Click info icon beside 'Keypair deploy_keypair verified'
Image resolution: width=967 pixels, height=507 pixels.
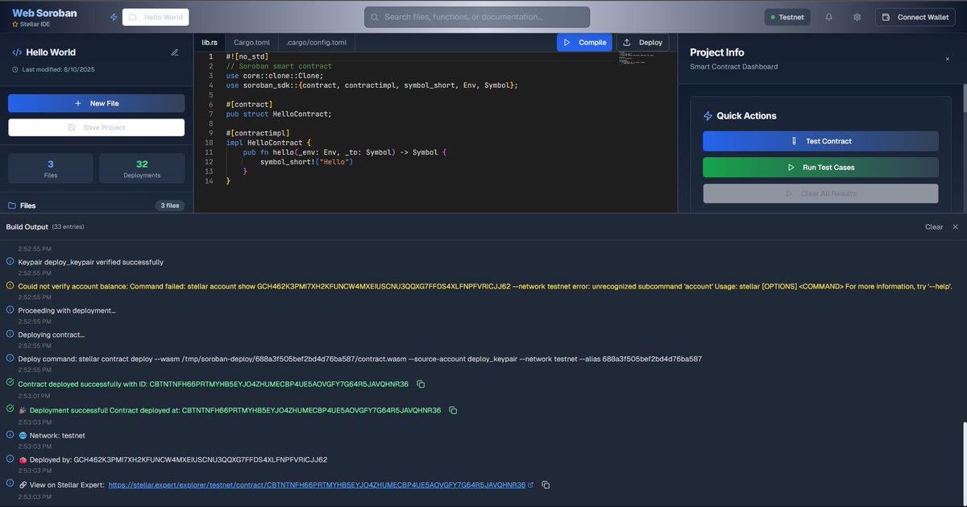click(x=10, y=261)
